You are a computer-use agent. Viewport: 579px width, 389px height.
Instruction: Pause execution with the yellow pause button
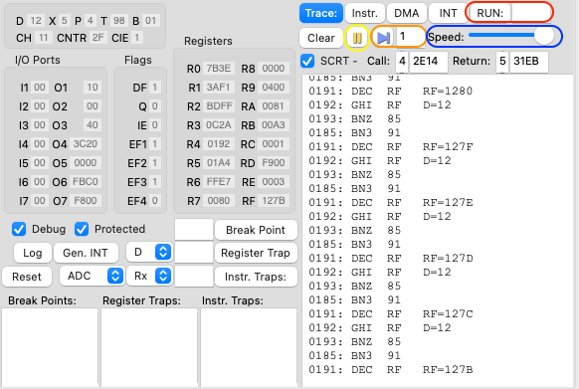tap(357, 38)
